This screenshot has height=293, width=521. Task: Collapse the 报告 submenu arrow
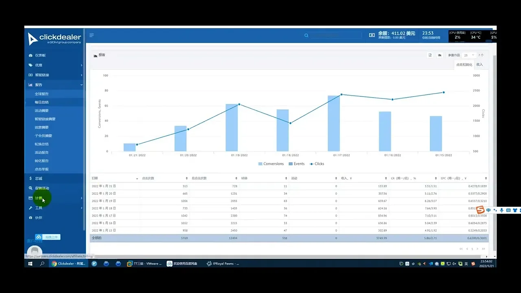coord(81,85)
